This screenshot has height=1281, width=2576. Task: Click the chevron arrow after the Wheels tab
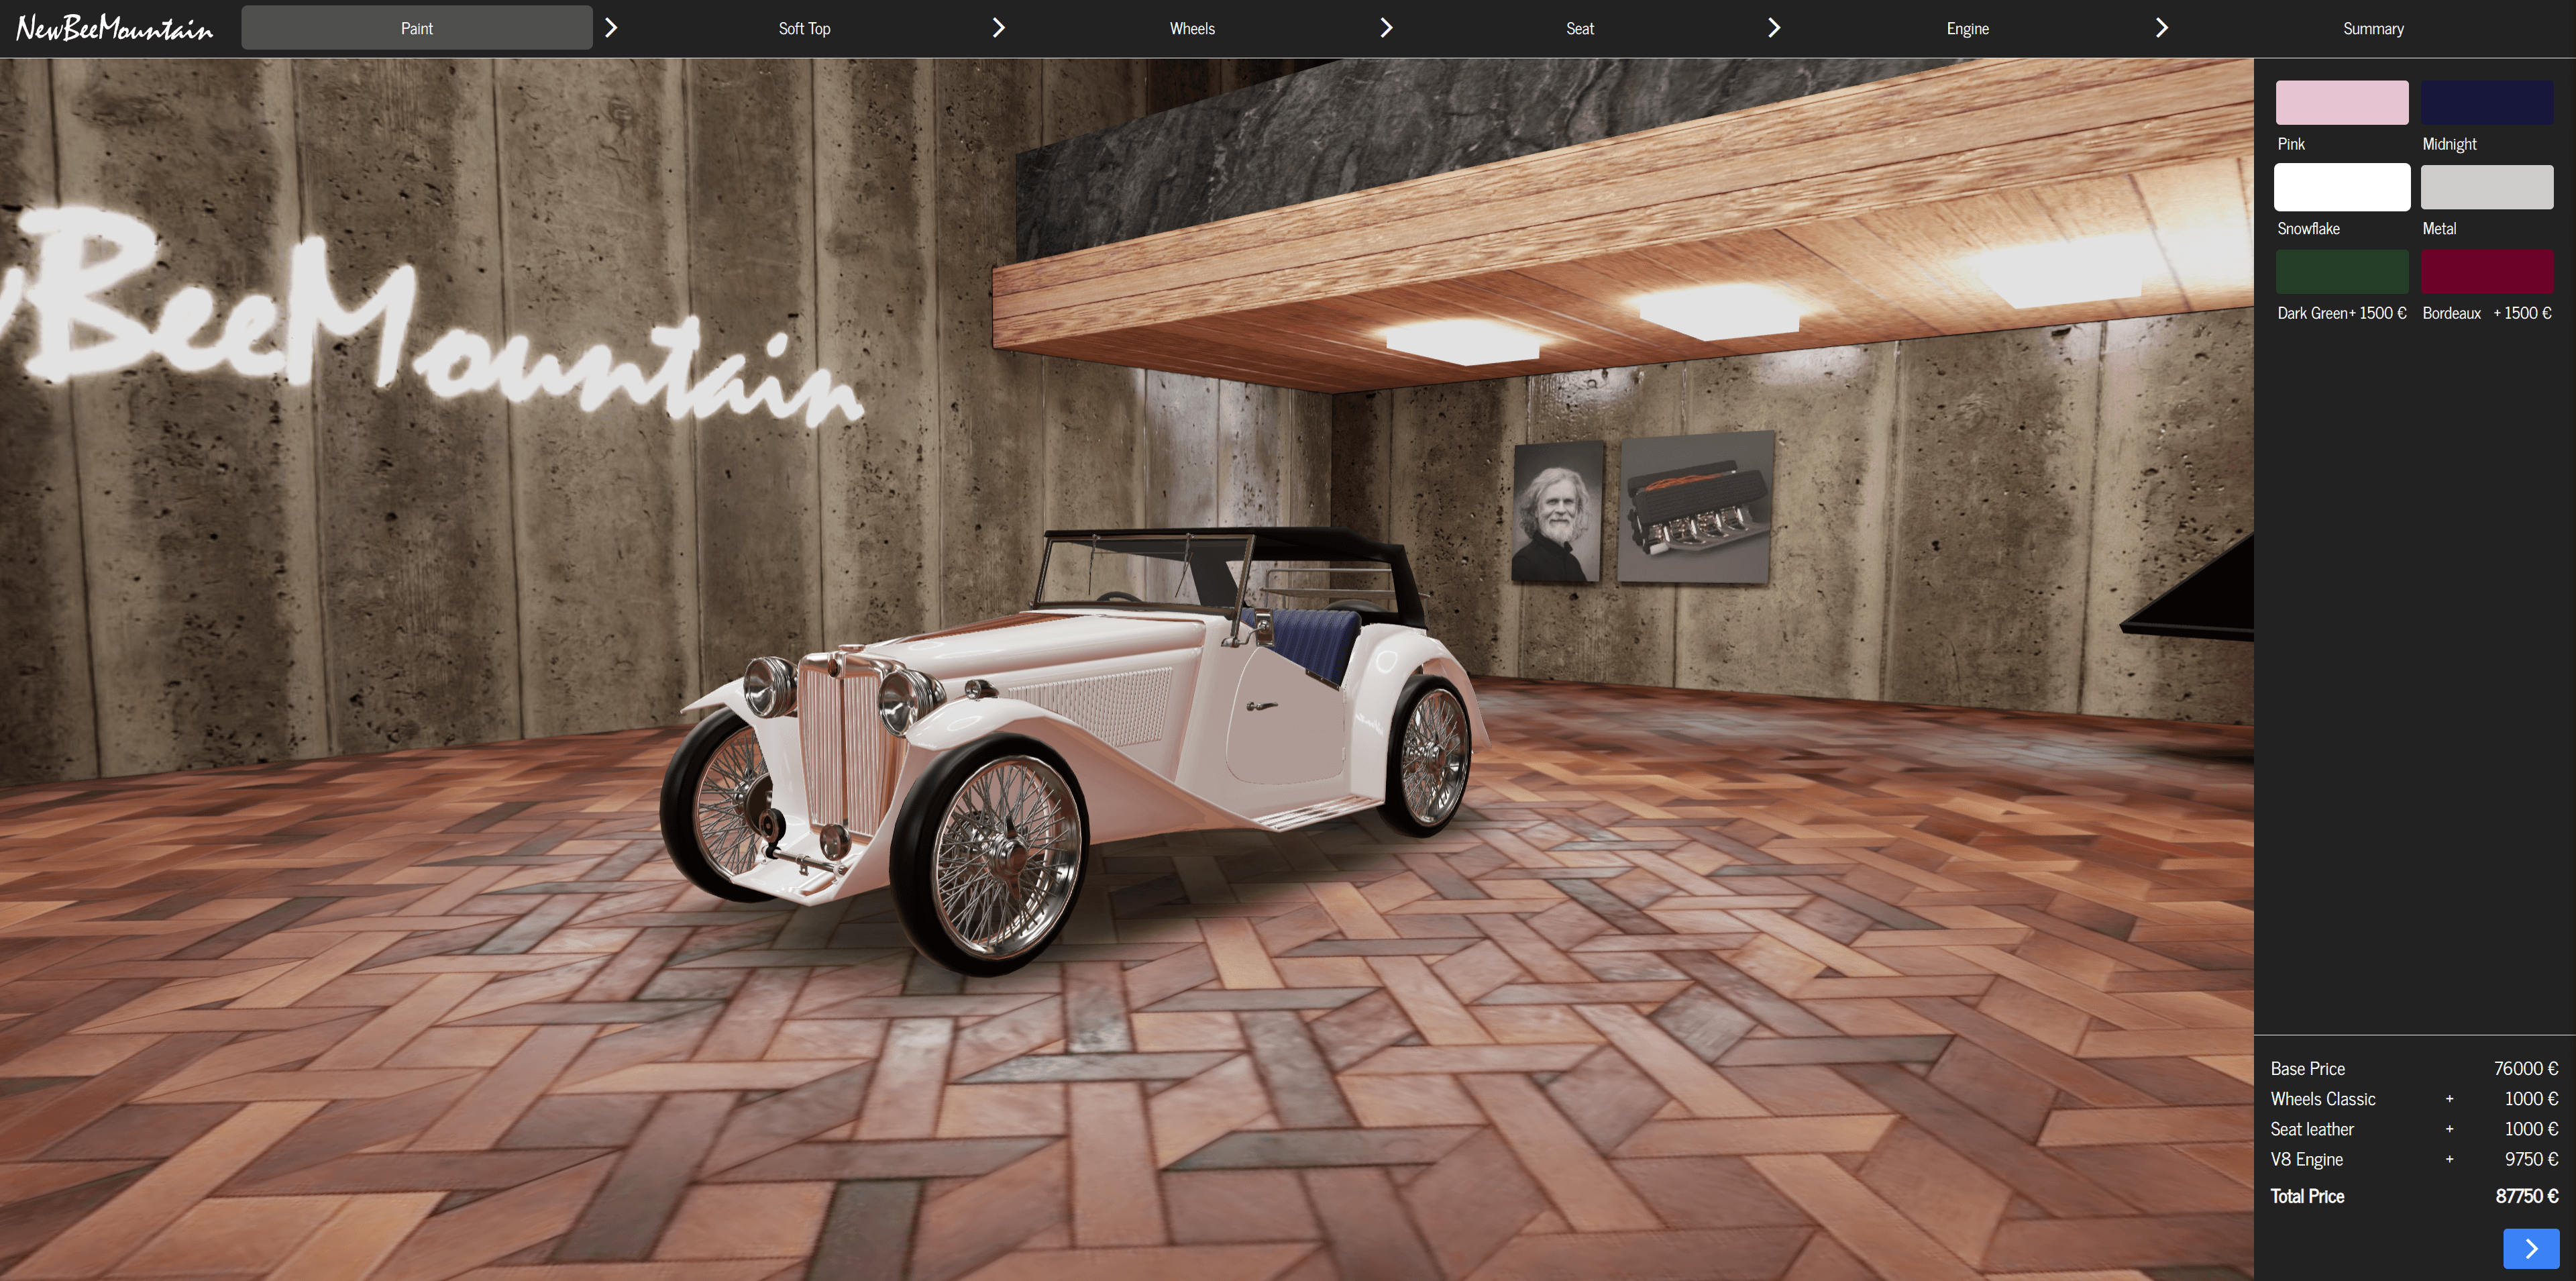(x=1386, y=28)
